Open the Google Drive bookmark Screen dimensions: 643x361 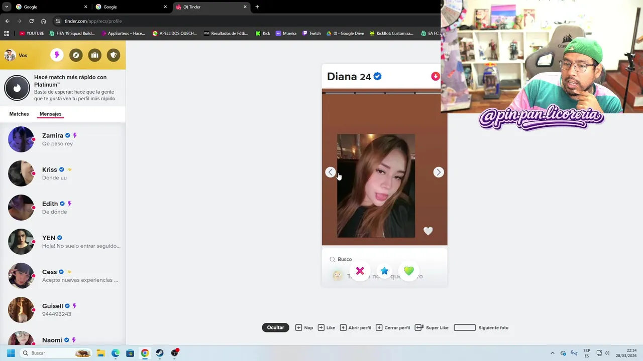pos(345,34)
